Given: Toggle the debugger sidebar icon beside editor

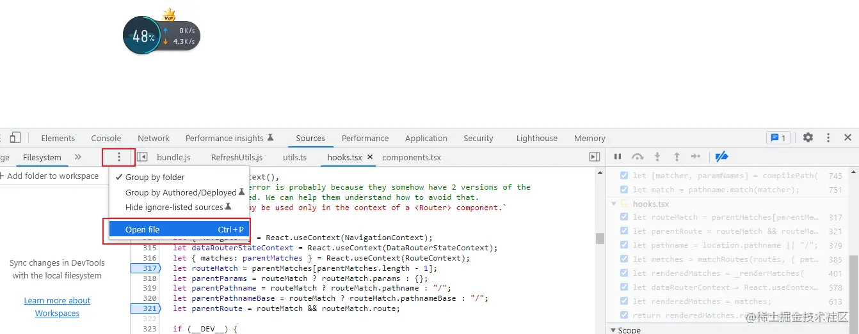Looking at the screenshot, I should click(x=595, y=157).
